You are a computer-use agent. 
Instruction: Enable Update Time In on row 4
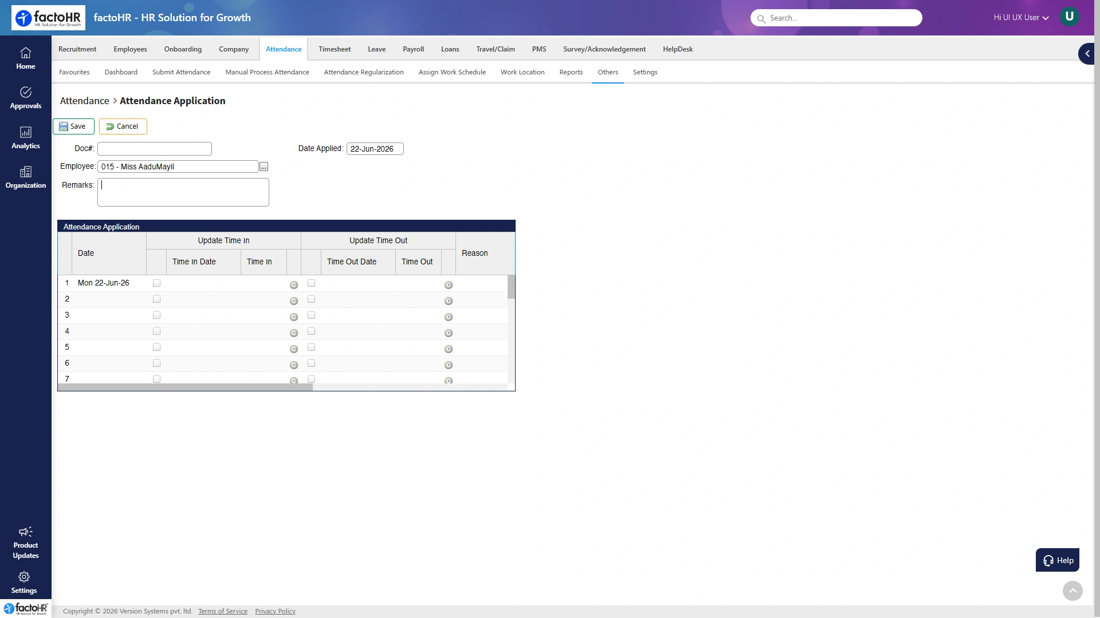(x=156, y=331)
